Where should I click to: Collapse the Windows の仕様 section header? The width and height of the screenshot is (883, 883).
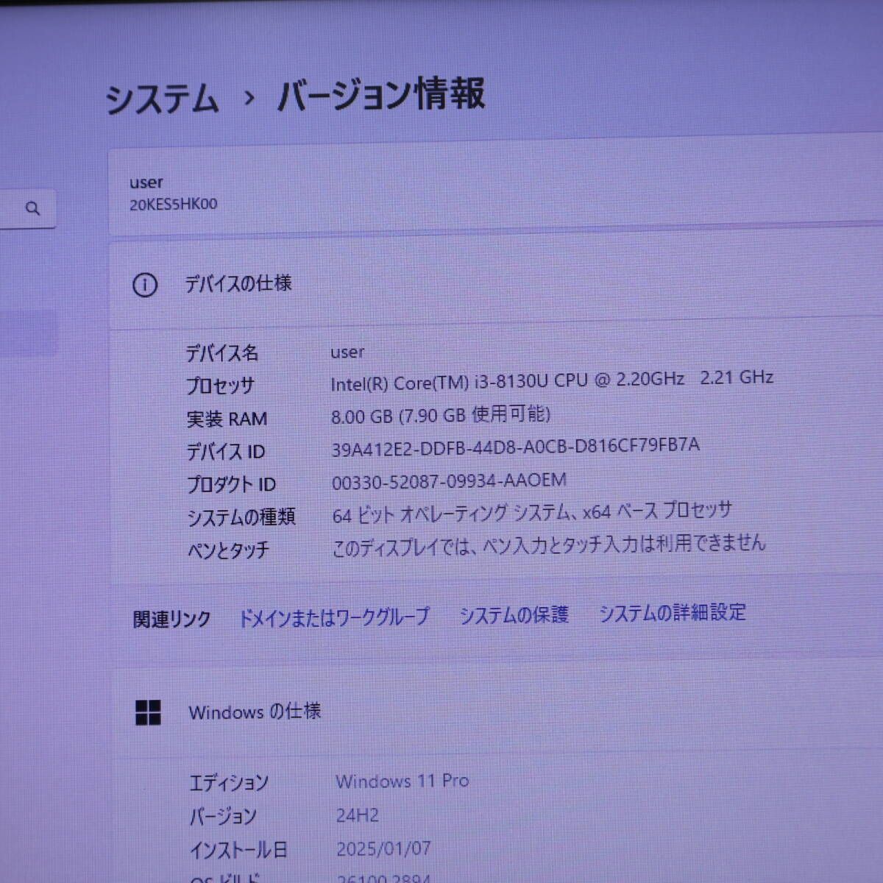coord(496,712)
